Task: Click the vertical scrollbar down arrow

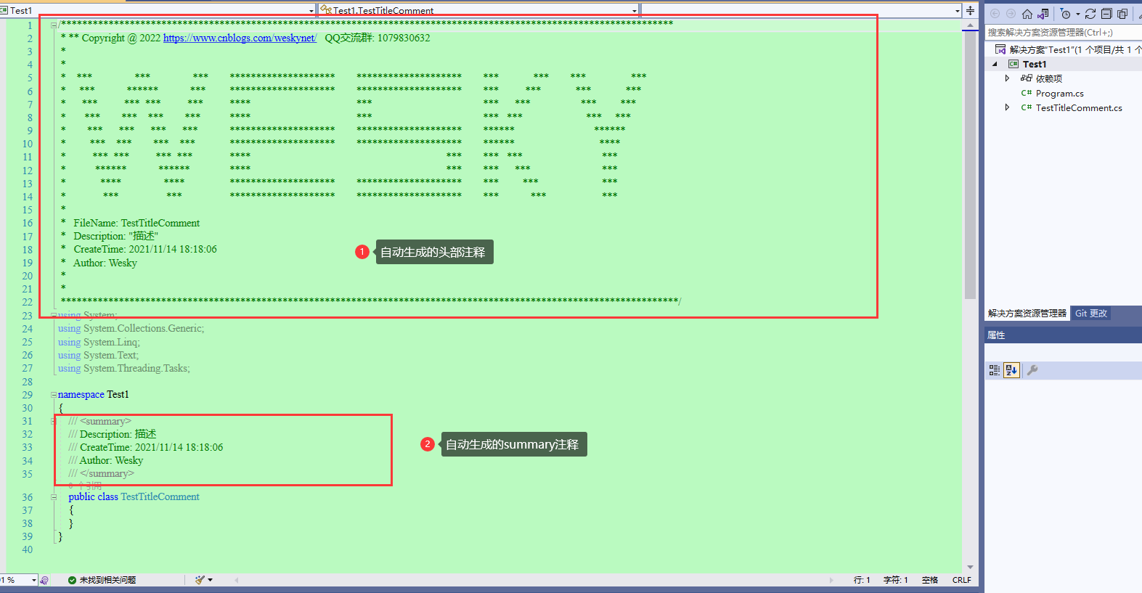Action: (x=970, y=567)
